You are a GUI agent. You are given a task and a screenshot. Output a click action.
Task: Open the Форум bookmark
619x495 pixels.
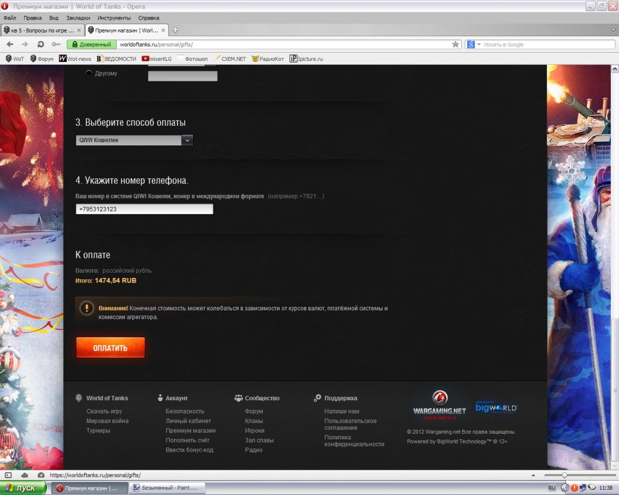click(x=42, y=59)
